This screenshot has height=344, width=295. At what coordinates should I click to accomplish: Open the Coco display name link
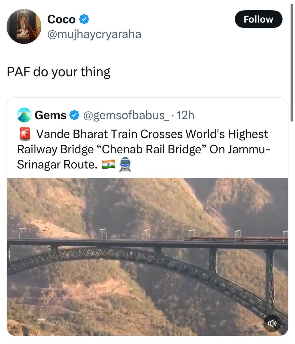(61, 19)
